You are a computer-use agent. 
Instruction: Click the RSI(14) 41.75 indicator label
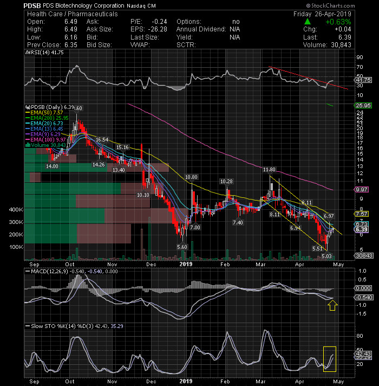45,53
